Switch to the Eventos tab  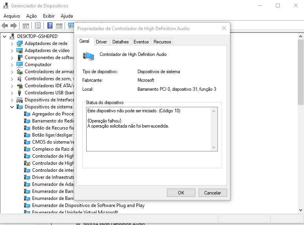point(141,42)
